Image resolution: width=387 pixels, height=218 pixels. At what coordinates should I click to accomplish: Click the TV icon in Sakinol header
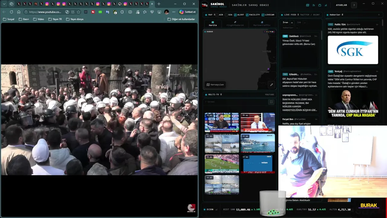[320, 5]
